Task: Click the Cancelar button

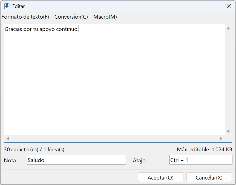Action: point(209,178)
